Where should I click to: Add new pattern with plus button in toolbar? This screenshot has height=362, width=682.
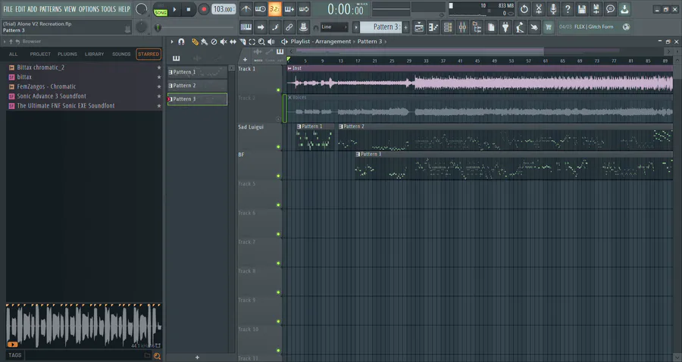405,27
